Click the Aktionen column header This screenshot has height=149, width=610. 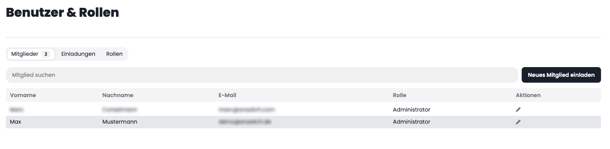tap(528, 95)
